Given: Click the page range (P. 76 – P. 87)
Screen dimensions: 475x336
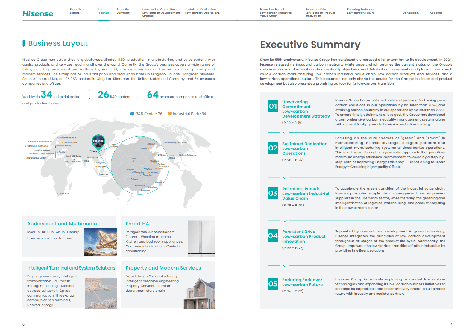Looking at the screenshot, I should click(x=293, y=291).
